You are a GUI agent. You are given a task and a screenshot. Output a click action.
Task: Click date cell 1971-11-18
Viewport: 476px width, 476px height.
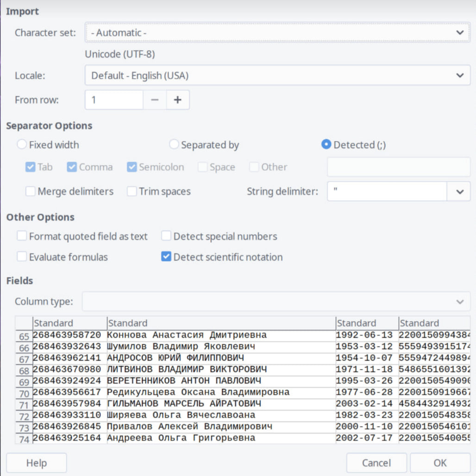(x=367, y=370)
